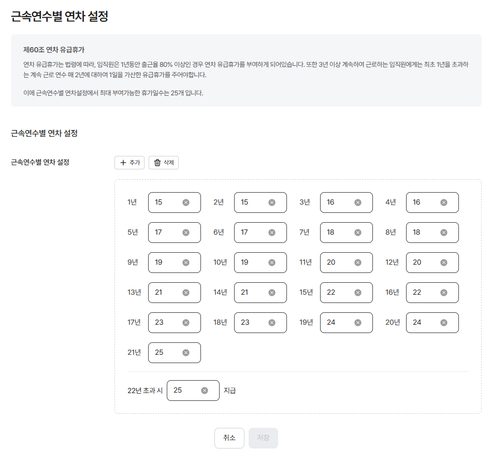Clear the 21년 field with its X icon
The width and height of the screenshot is (491, 462).
click(186, 353)
